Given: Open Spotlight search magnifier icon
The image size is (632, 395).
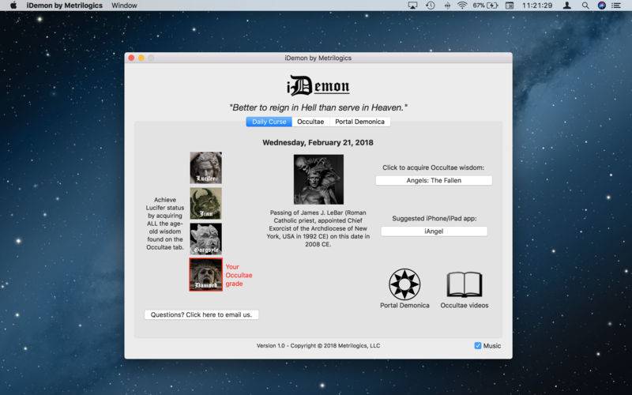Looking at the screenshot, I should pos(585,6).
